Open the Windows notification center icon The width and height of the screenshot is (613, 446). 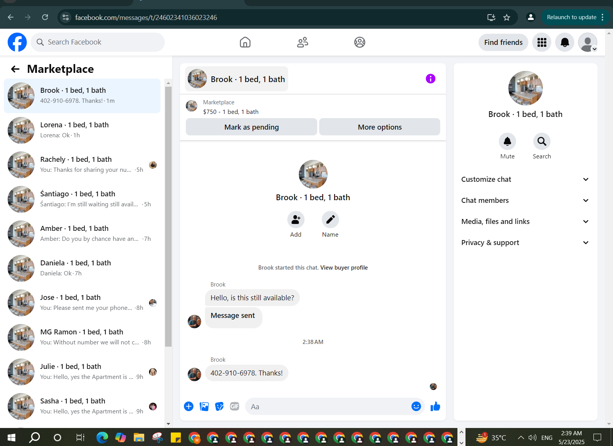coord(597,437)
